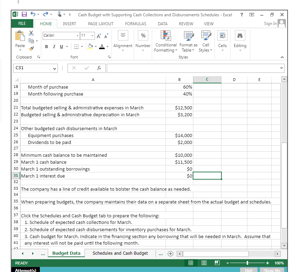
Task: Click zoom out minus button
Action: (x=228, y=263)
